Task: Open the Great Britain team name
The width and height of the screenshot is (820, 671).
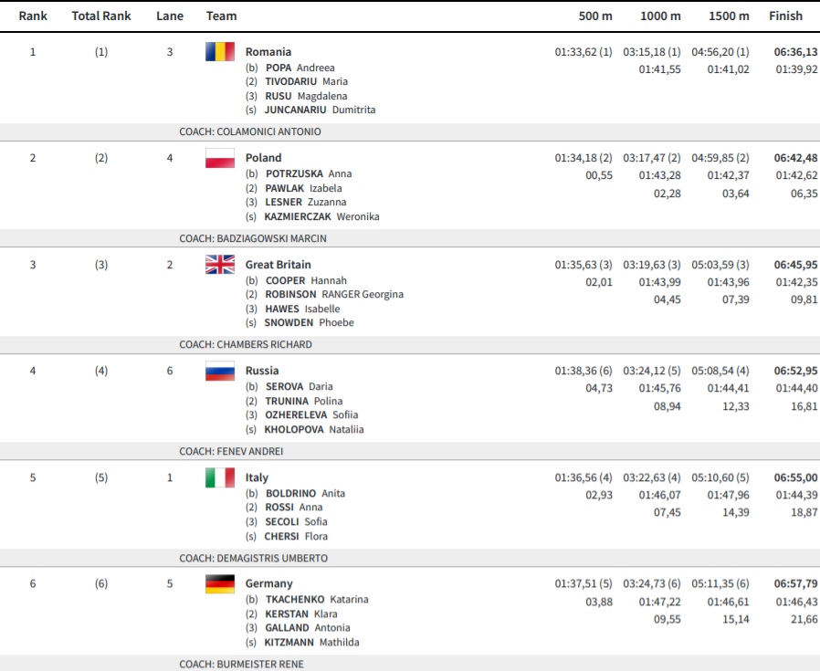Action: [x=279, y=265]
